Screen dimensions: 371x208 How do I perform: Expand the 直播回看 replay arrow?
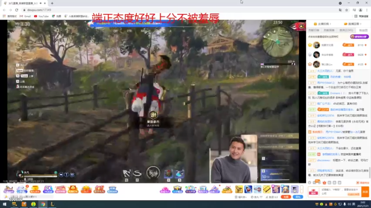point(361,24)
